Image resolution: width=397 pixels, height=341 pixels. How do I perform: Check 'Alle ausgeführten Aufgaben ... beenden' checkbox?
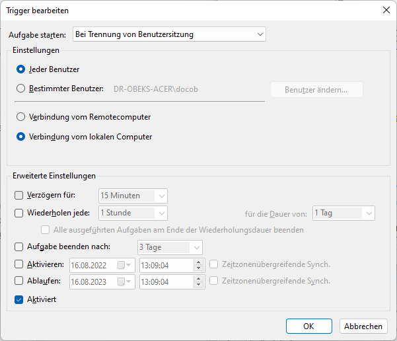click(46, 230)
